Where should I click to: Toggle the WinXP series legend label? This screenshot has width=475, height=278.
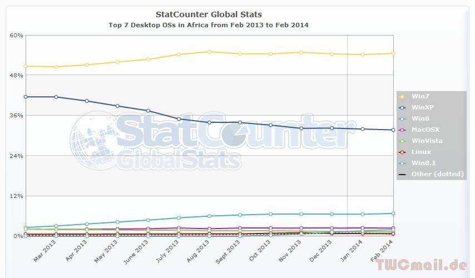422,107
